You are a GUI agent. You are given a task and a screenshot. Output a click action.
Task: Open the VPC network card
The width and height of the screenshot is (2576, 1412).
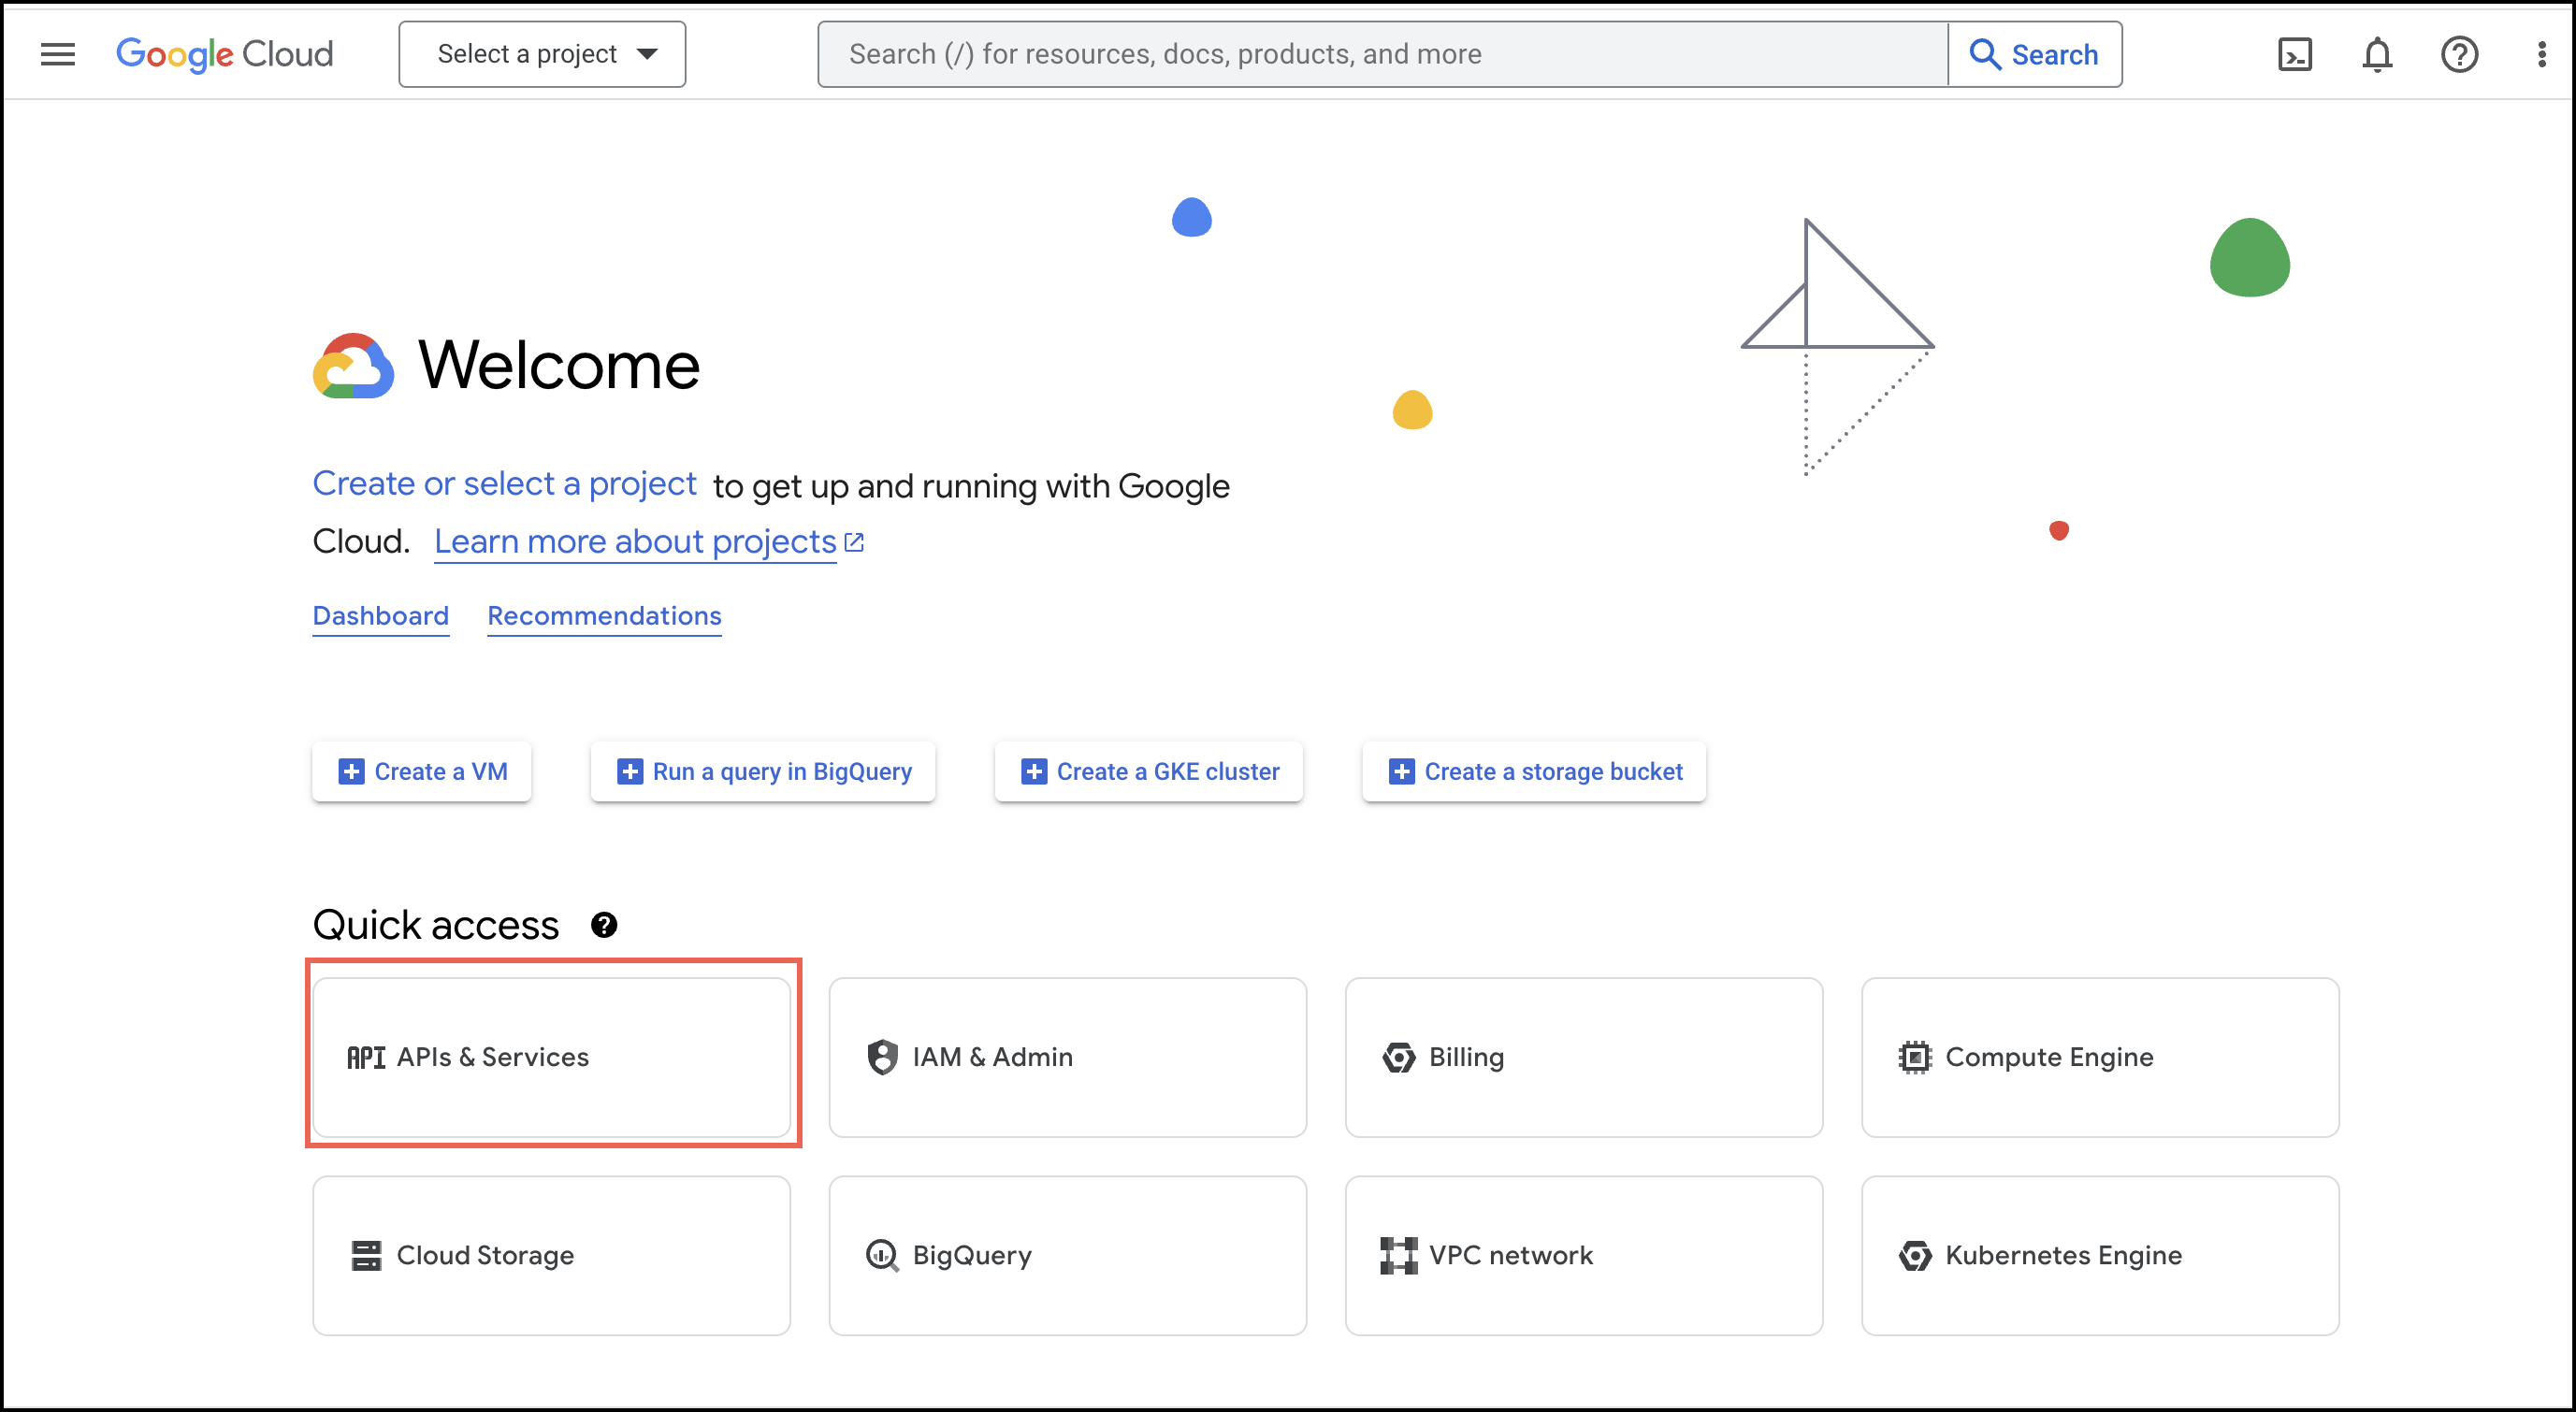coord(1584,1255)
